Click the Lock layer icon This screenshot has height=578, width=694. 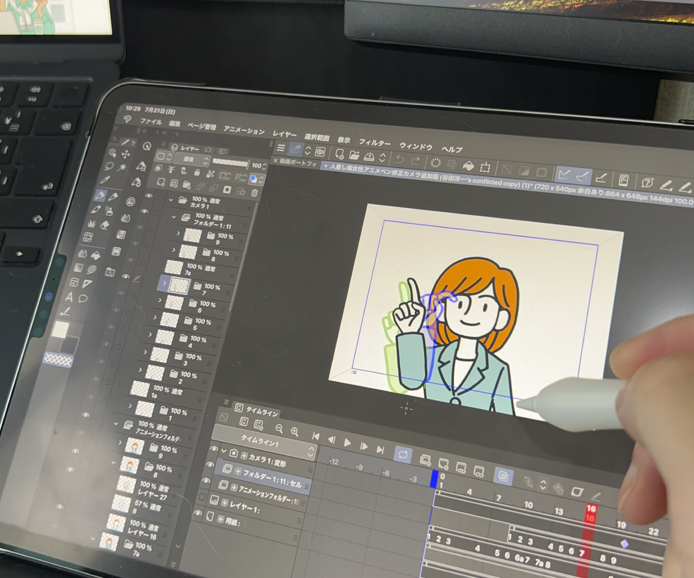197,173
